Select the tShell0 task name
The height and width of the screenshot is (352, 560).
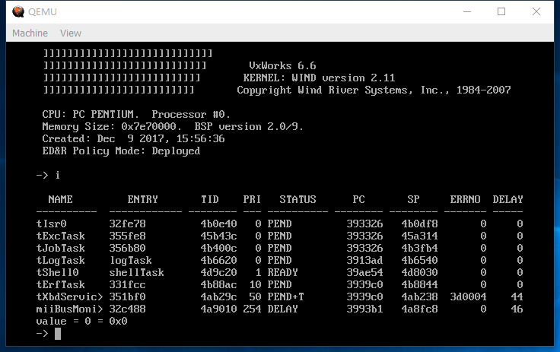pyautogui.click(x=58, y=272)
